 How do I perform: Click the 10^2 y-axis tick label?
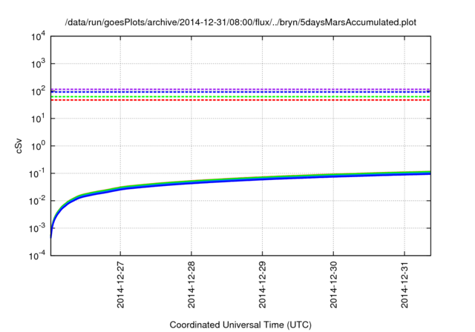(x=38, y=91)
